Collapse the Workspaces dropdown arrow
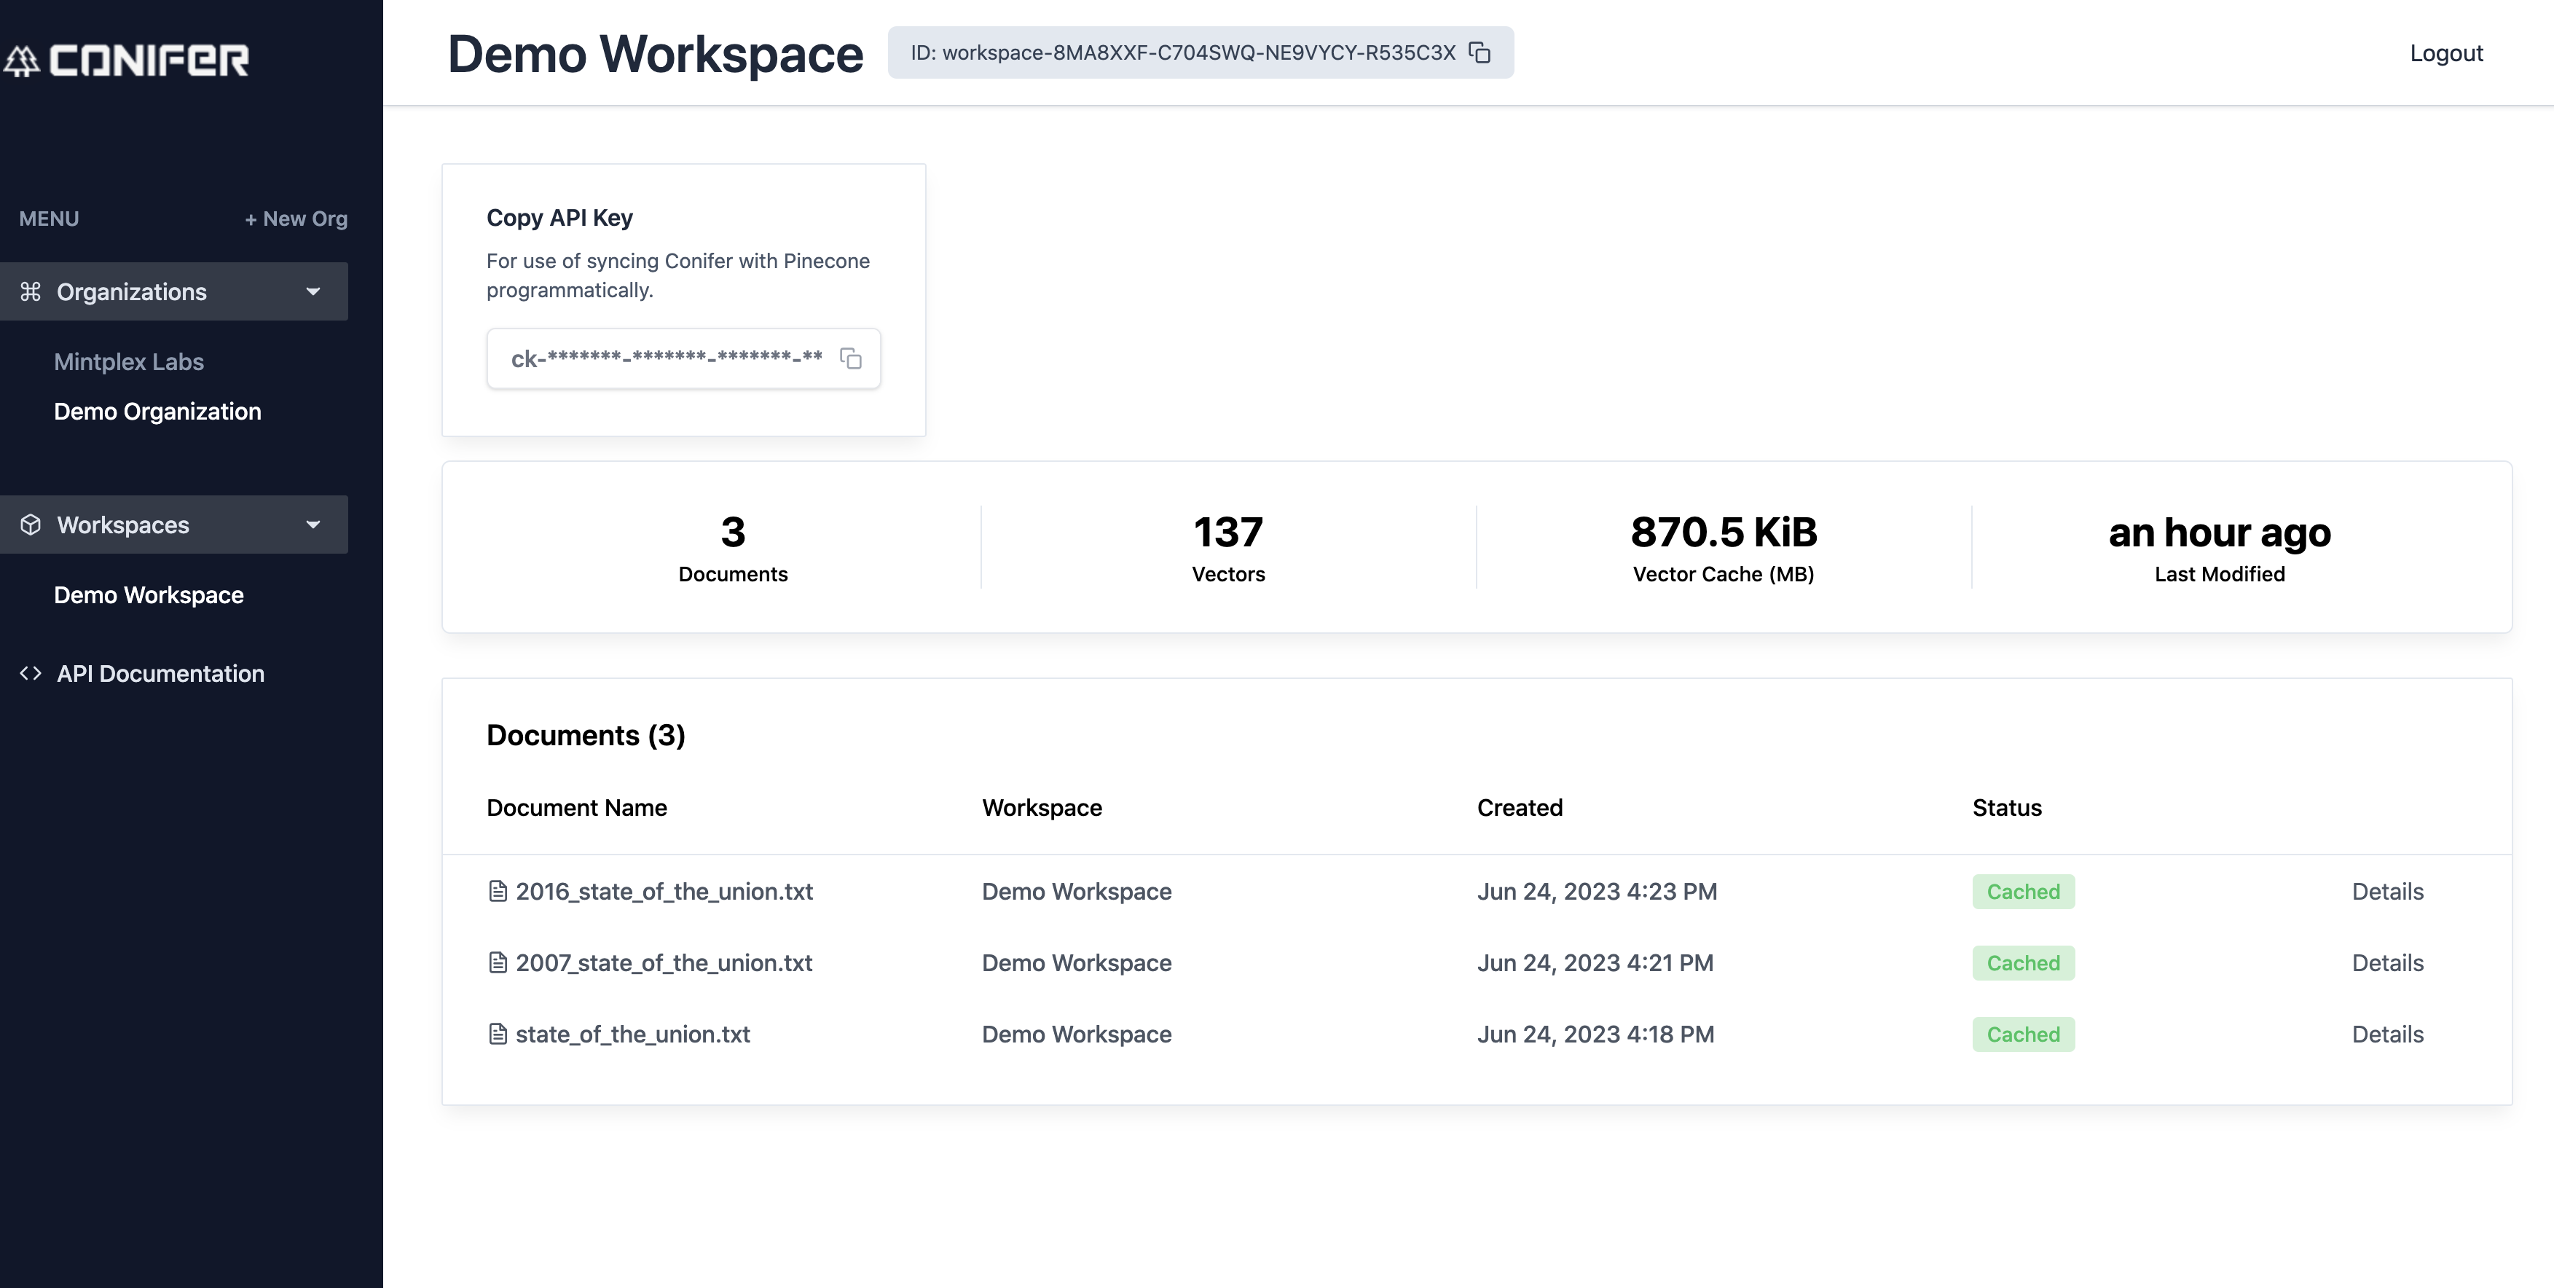The width and height of the screenshot is (2554, 1288). (313, 525)
